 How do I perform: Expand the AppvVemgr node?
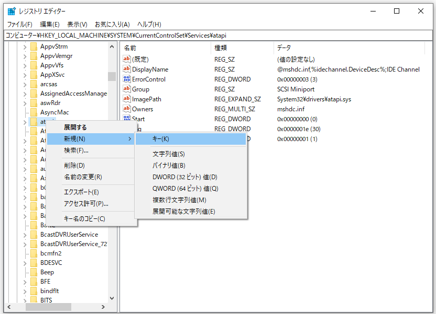(x=25, y=55)
